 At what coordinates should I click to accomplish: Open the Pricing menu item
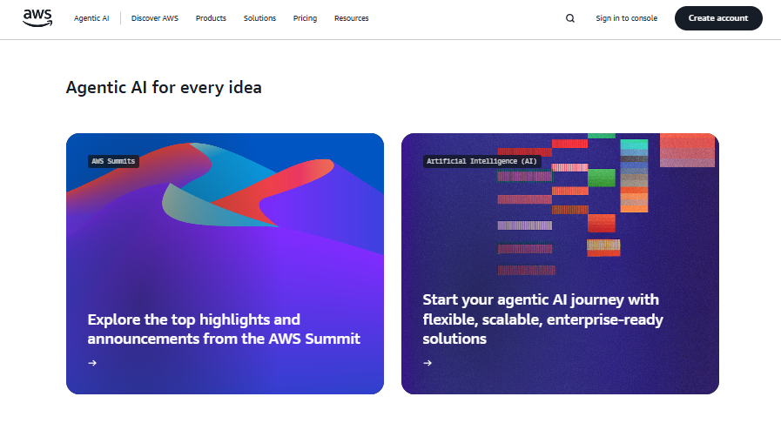305,18
